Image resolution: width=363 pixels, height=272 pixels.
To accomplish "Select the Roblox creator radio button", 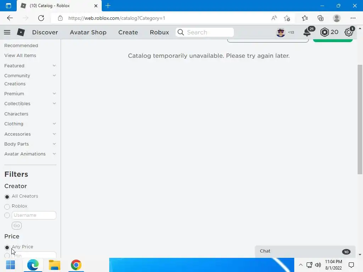I will pyautogui.click(x=7, y=206).
